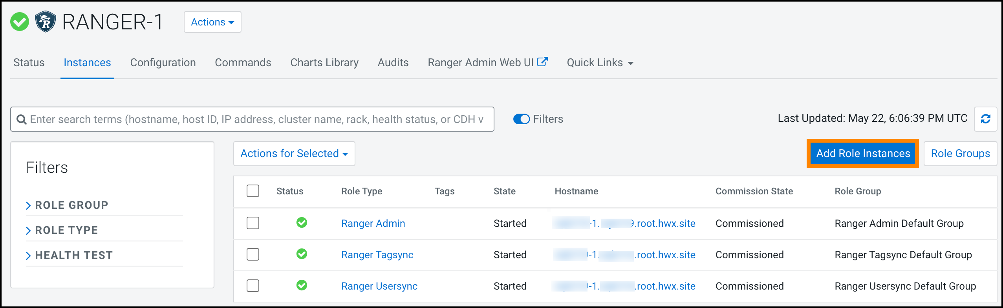Open the Charts Library tab
This screenshot has height=308, width=1003.
(324, 63)
